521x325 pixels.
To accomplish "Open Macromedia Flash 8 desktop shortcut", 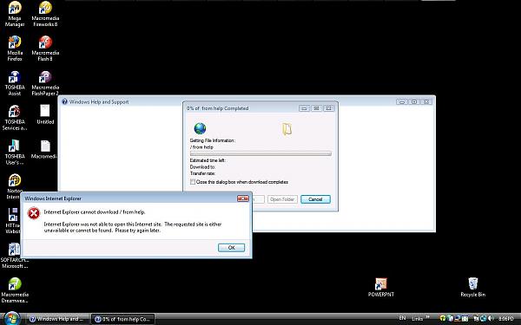I will click(45, 48).
